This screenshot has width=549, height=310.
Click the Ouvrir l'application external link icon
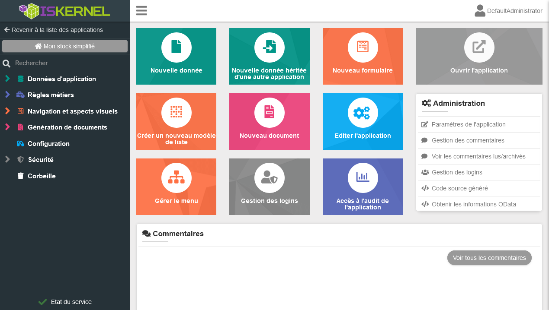(x=479, y=47)
